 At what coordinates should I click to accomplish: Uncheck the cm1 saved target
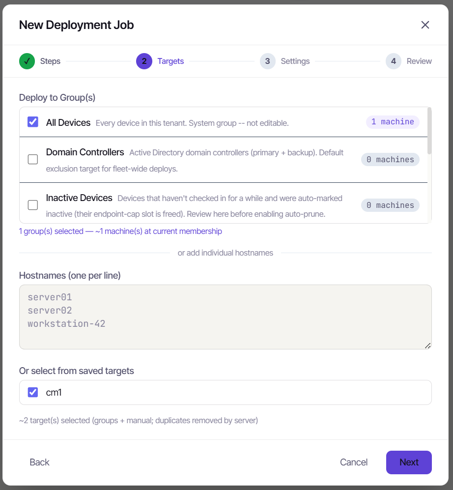(x=33, y=392)
